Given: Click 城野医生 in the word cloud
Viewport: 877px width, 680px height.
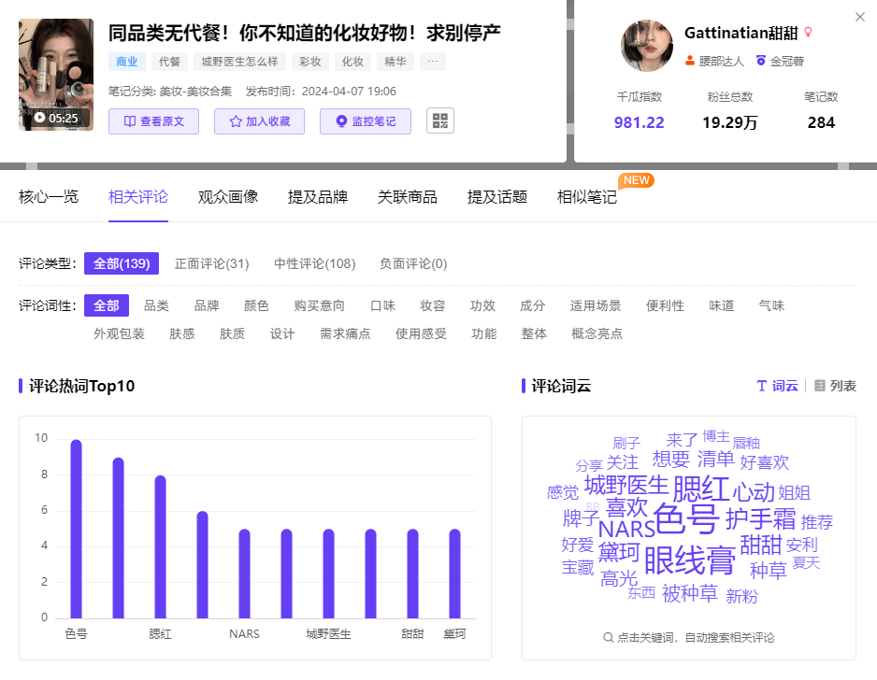Looking at the screenshot, I should (x=626, y=485).
